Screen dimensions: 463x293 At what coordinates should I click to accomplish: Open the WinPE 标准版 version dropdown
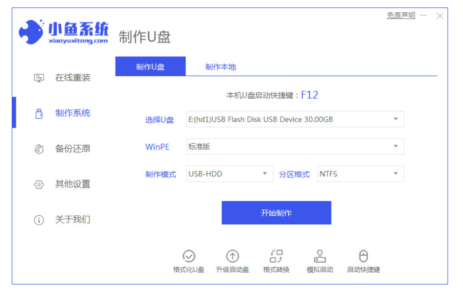coord(295,146)
